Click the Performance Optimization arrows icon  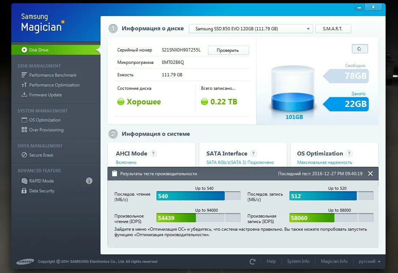24,85
